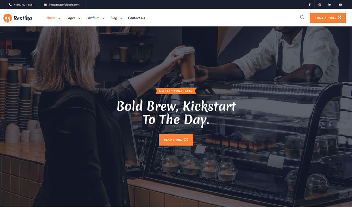The height and width of the screenshot is (211, 352).
Task: Open the Portfolio menu item
Action: coord(93,18)
